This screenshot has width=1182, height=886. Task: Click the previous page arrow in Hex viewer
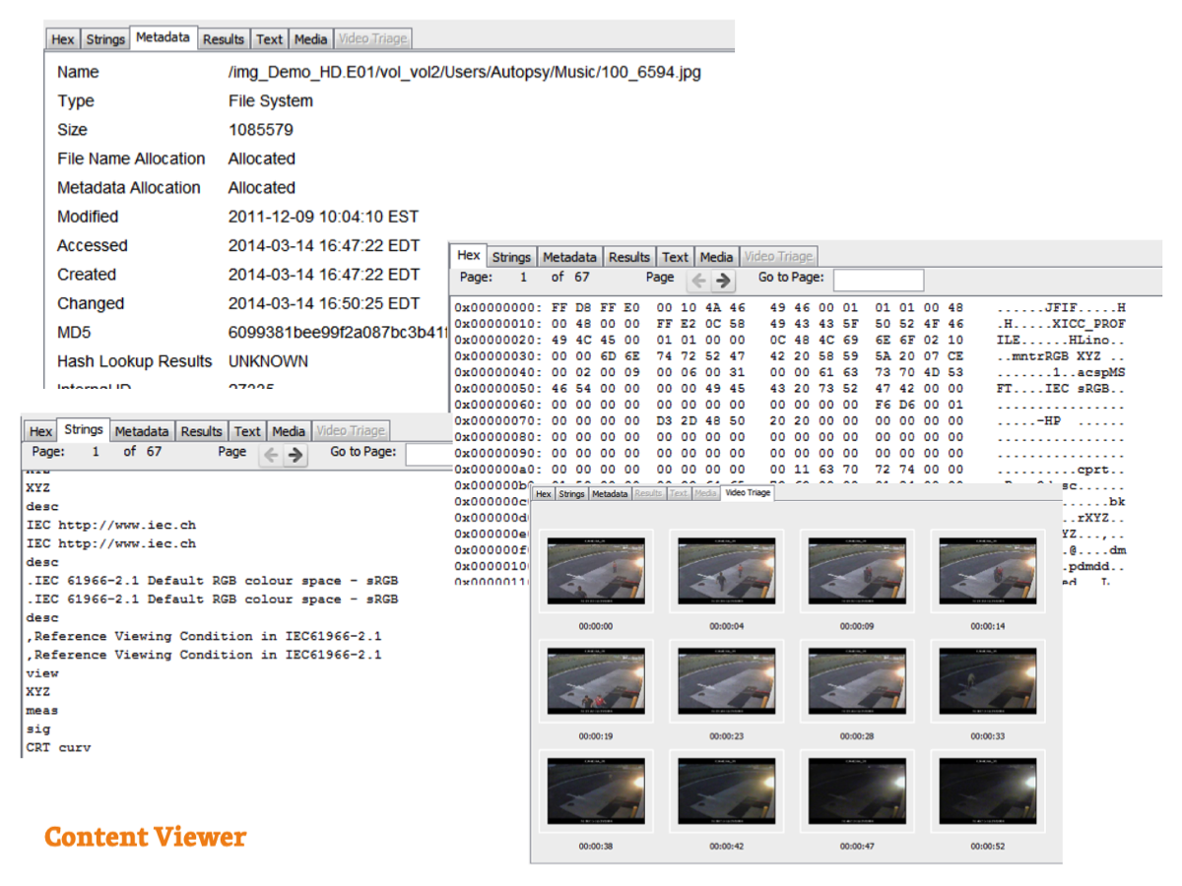tap(699, 281)
